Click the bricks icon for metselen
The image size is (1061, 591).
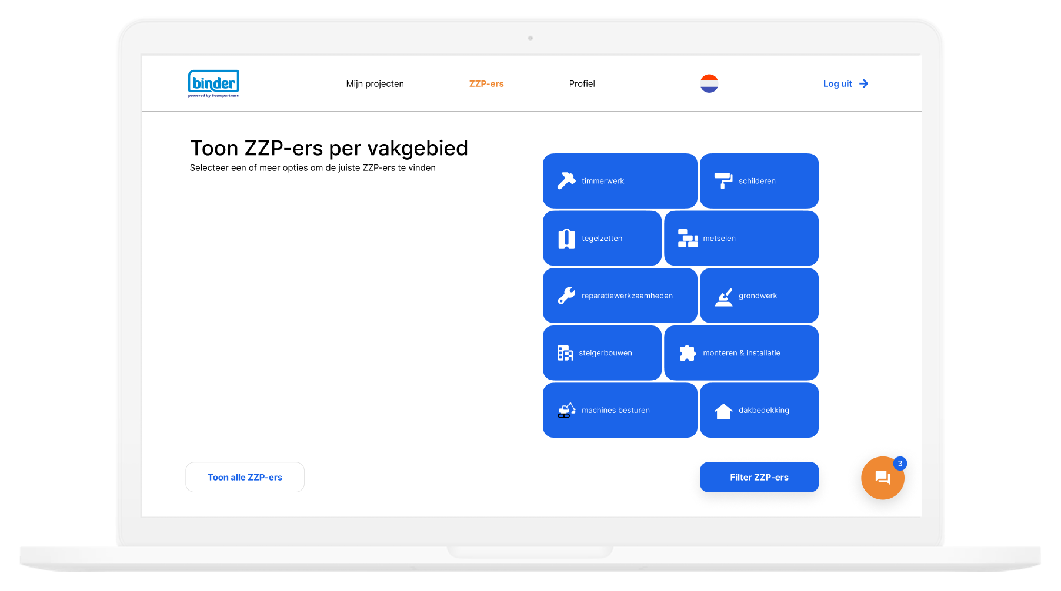pyautogui.click(x=688, y=239)
